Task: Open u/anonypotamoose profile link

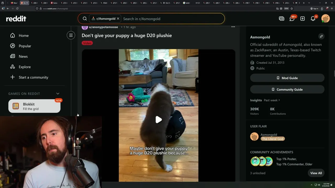Action: coord(103,27)
